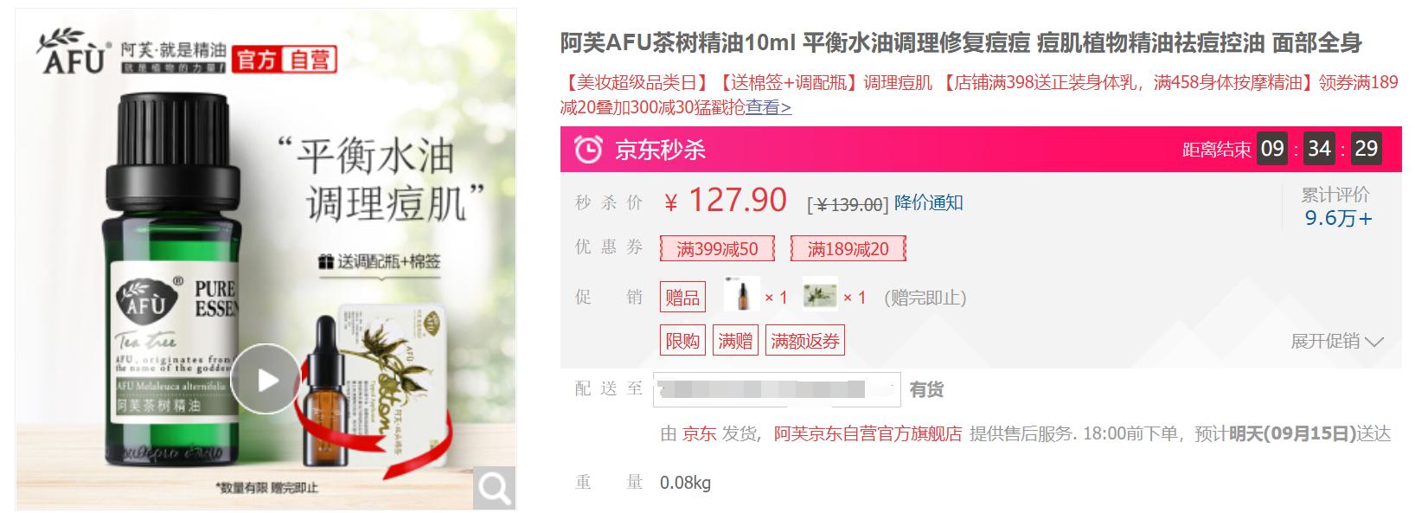Open the delivery address selector
This screenshot has width=1415, height=513.
click(x=776, y=389)
